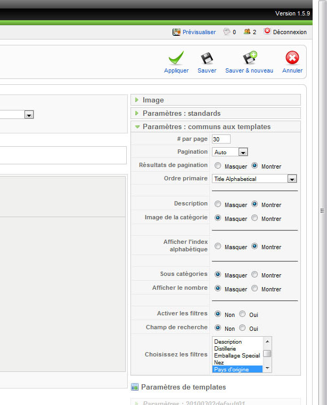Click the Paramètres de templates panel icon
Viewport: 327px width, 405px height.
135,387
